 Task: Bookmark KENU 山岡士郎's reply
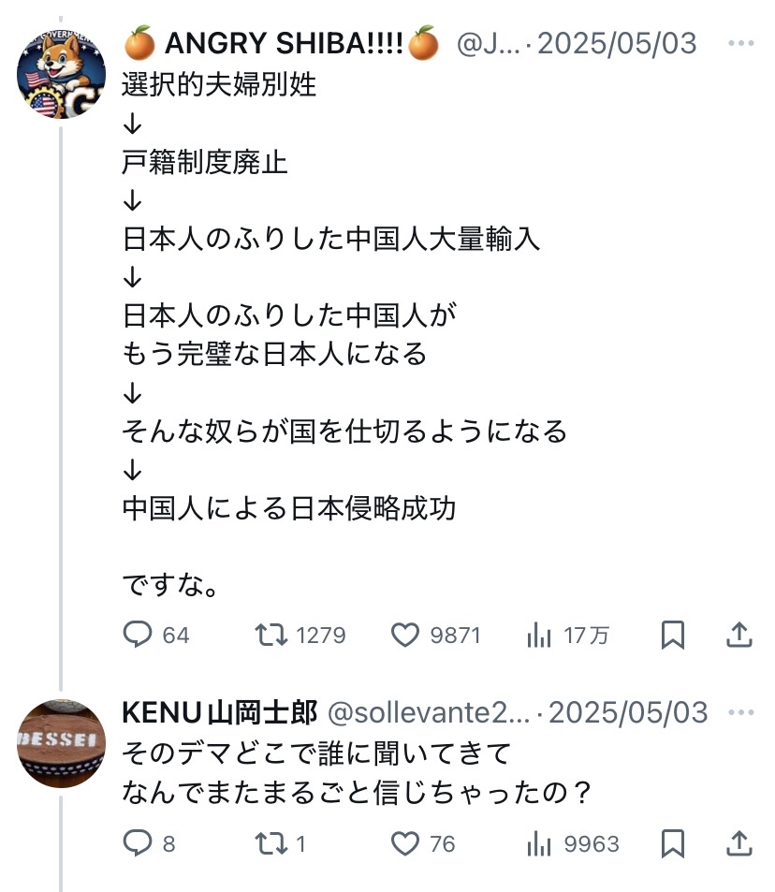[x=672, y=844]
